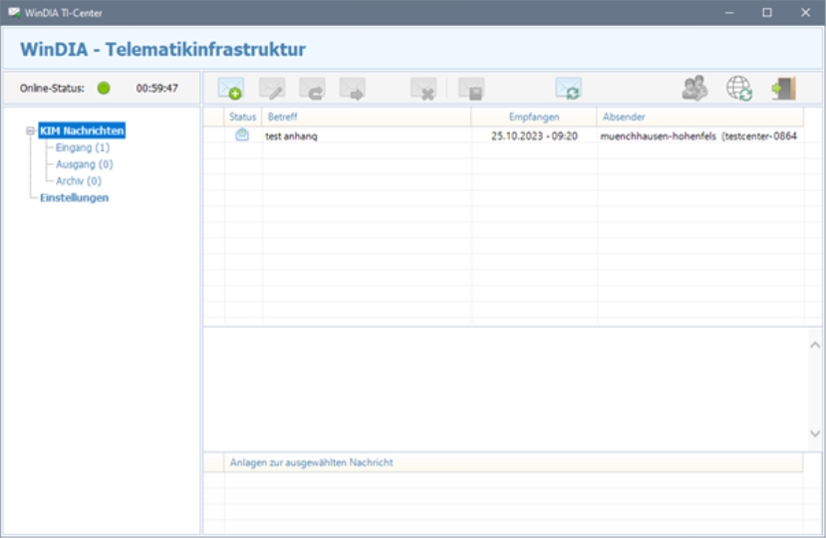Select the Ausgang (0) folder
Screen dimensions: 826x538
(x=85, y=164)
